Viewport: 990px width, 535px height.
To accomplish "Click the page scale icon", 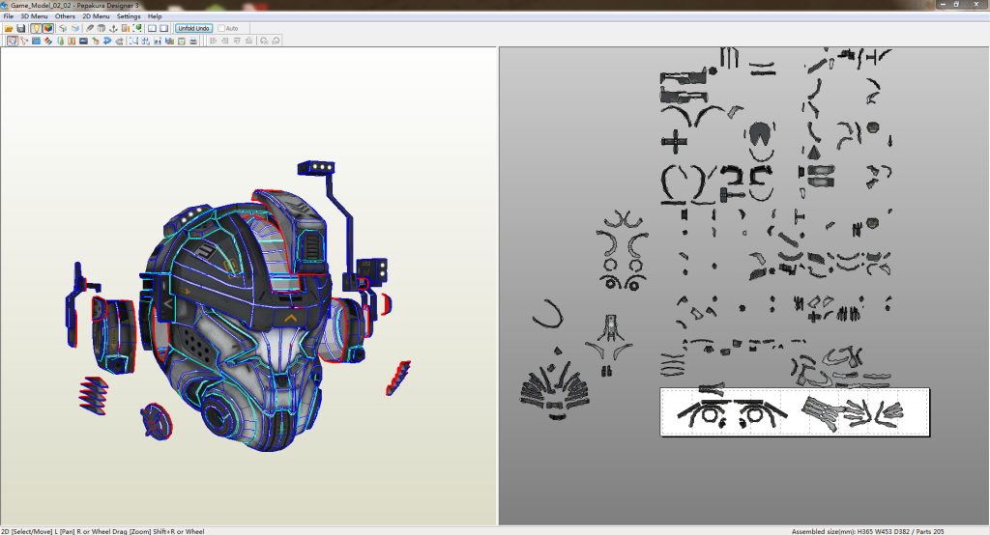I will 158,41.
